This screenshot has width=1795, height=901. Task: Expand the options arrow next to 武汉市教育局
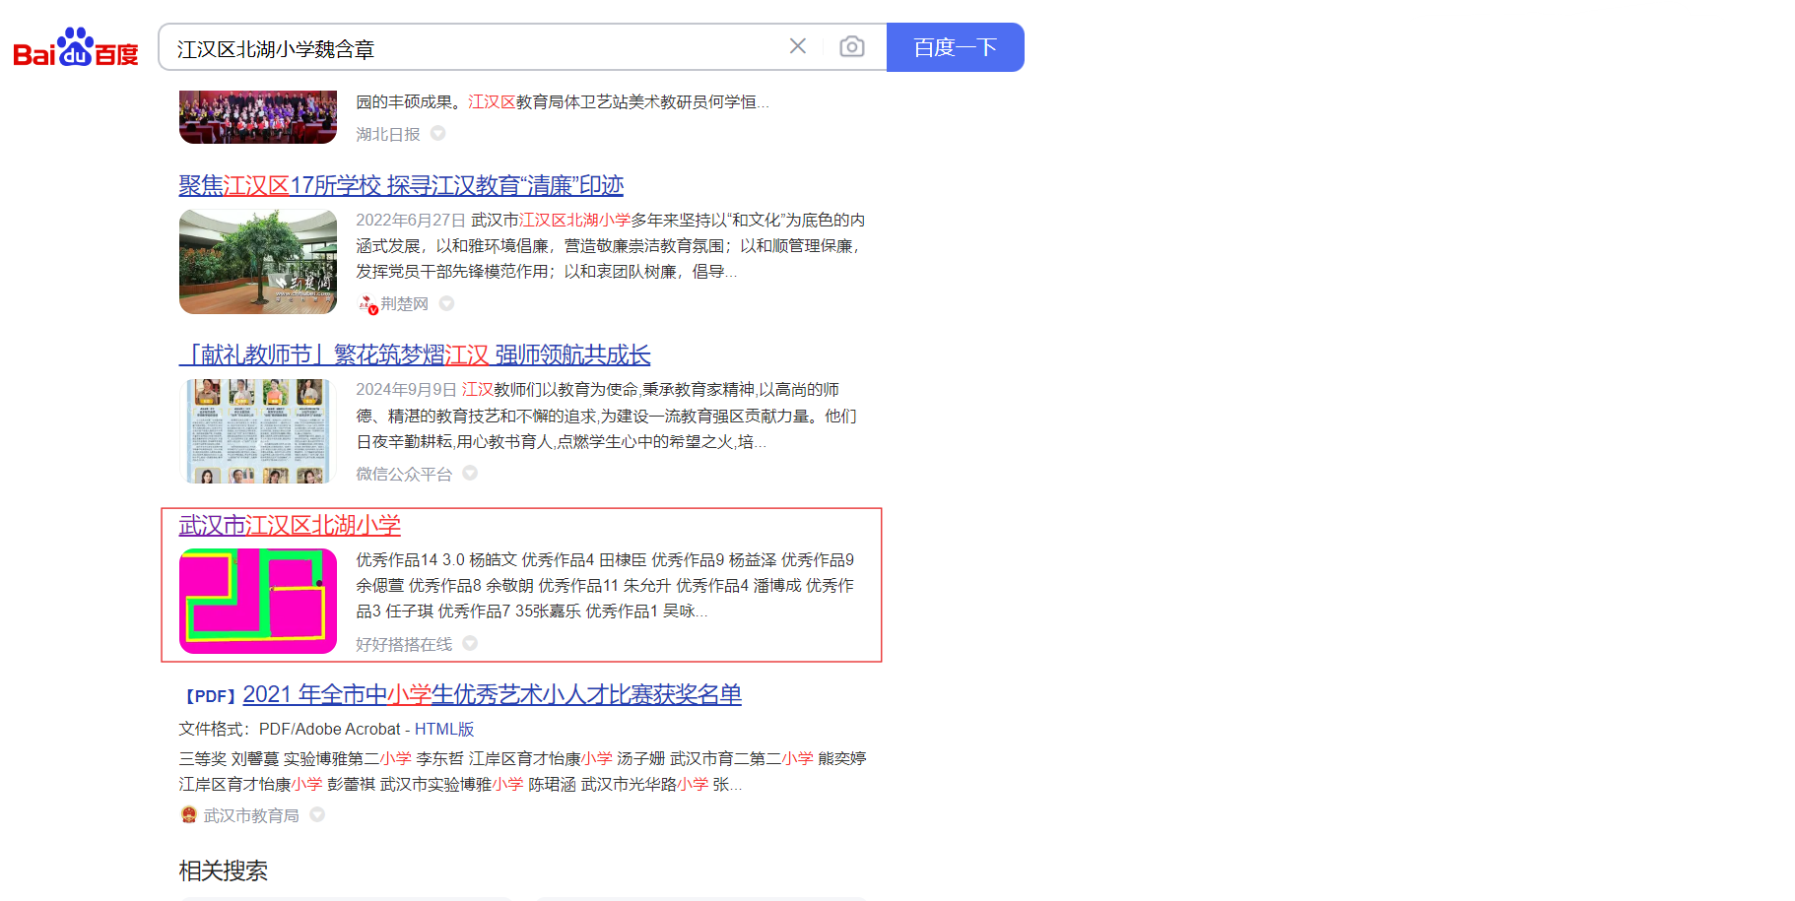pos(317,814)
